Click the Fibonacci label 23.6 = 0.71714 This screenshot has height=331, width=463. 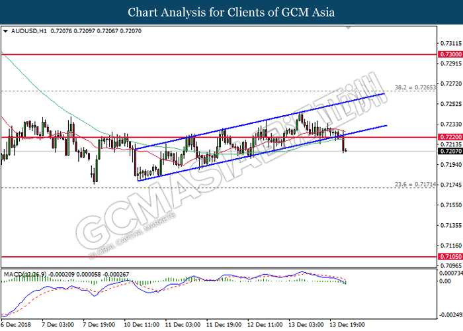pyautogui.click(x=415, y=185)
